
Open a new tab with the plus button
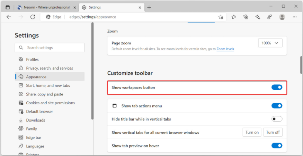click(149, 7)
